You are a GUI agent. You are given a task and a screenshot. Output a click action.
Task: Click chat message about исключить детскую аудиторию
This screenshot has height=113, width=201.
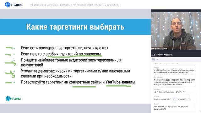[174, 107]
